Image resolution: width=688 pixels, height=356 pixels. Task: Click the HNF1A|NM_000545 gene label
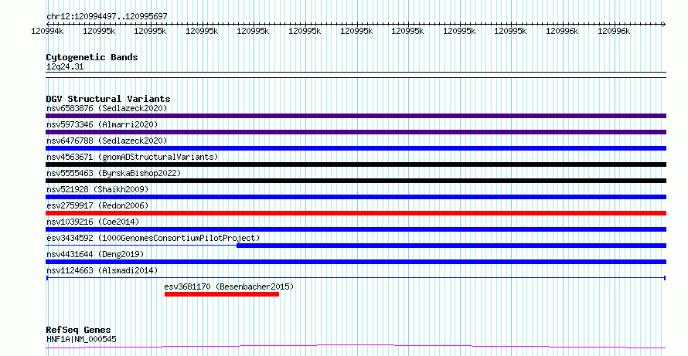tap(81, 339)
